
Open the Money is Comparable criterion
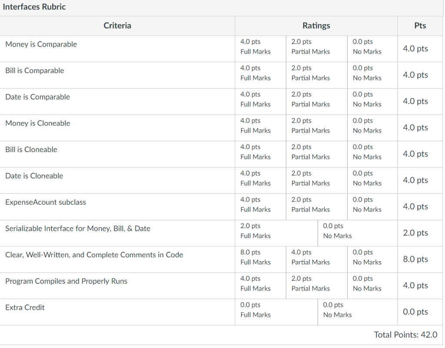click(x=41, y=44)
